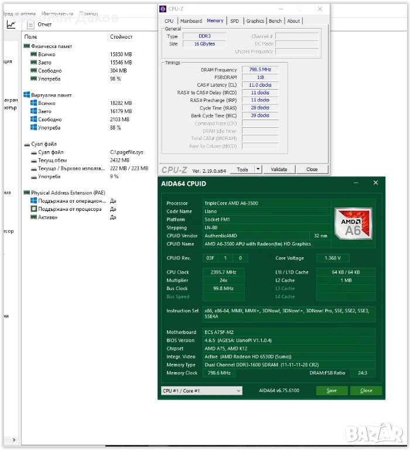Click the Поддържана от процесора row icon
This screenshot has width=410, height=450.
click(34, 209)
